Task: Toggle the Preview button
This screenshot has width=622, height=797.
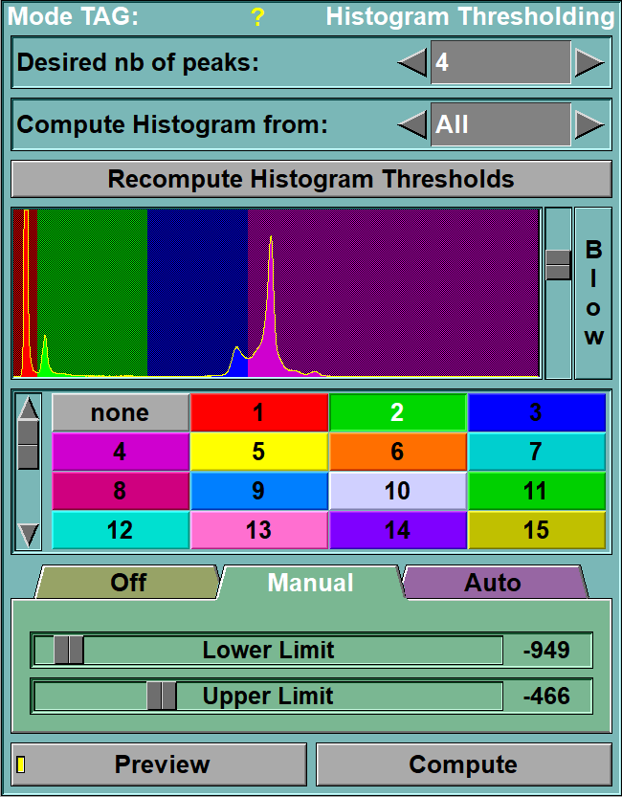Action: point(159,764)
